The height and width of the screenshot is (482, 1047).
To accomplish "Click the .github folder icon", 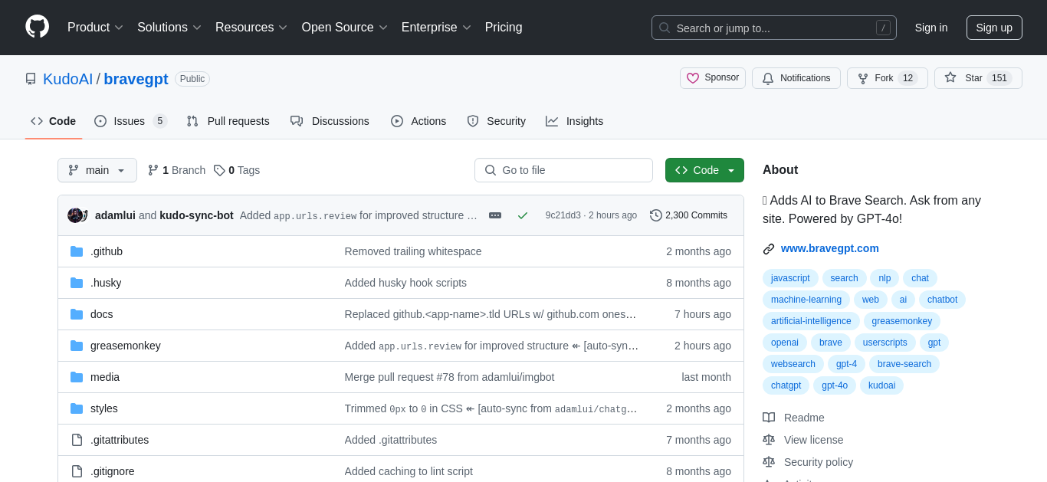I will 77,251.
